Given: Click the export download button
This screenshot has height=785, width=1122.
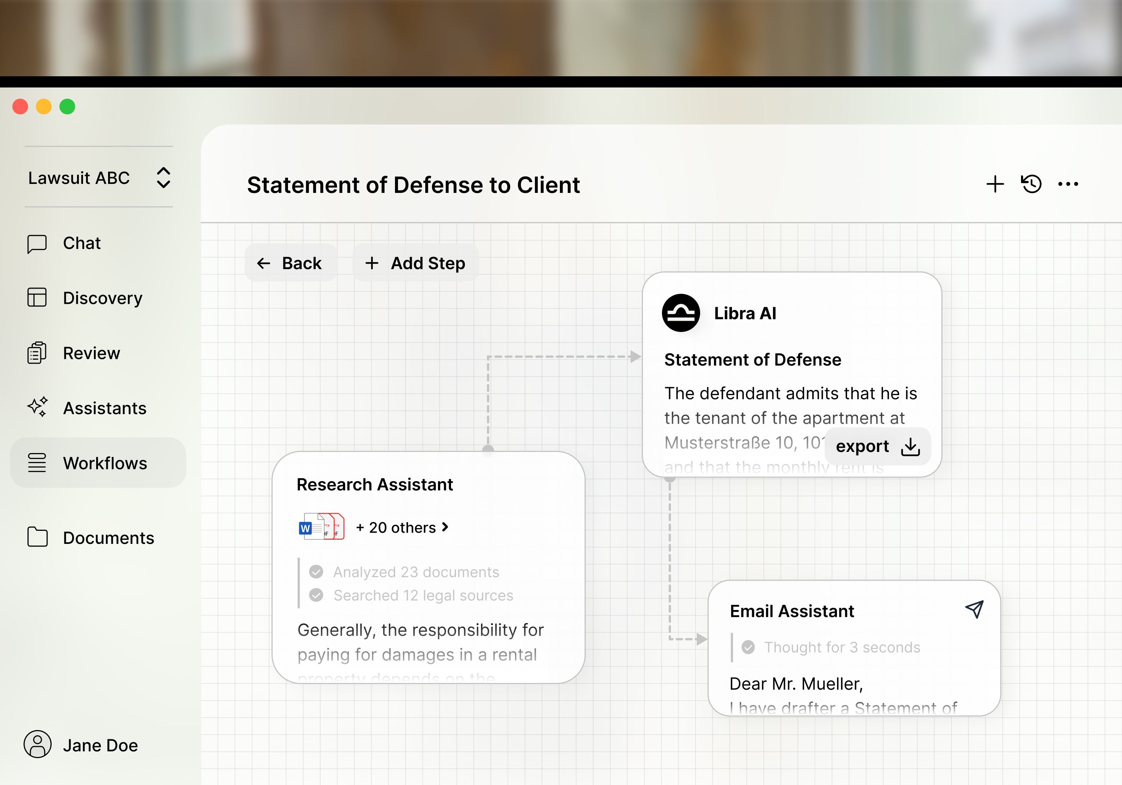Looking at the screenshot, I should pyautogui.click(x=877, y=446).
